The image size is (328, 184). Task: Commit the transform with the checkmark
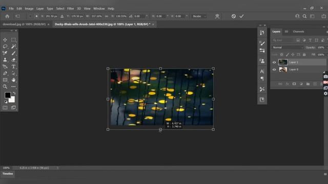pyautogui.click(x=241, y=16)
